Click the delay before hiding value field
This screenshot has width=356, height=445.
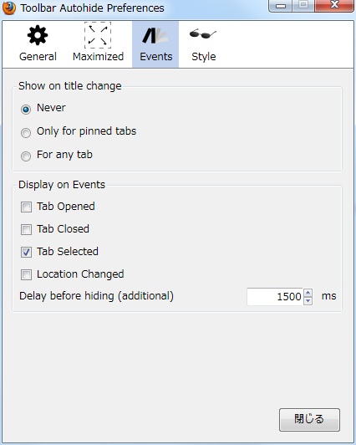click(x=275, y=297)
